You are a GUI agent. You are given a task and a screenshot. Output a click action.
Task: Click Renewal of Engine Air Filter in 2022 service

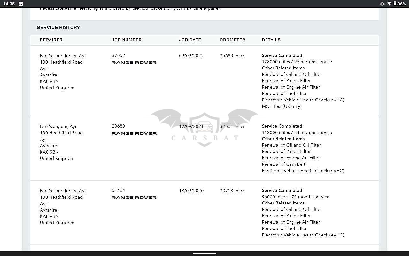(291, 87)
